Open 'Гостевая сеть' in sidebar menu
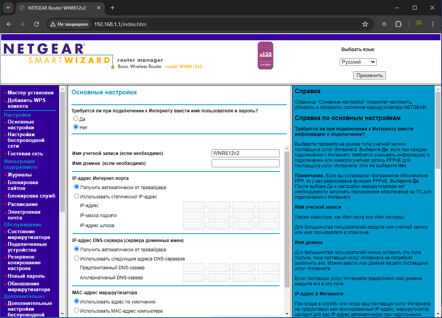The image size is (442, 318). click(x=25, y=153)
